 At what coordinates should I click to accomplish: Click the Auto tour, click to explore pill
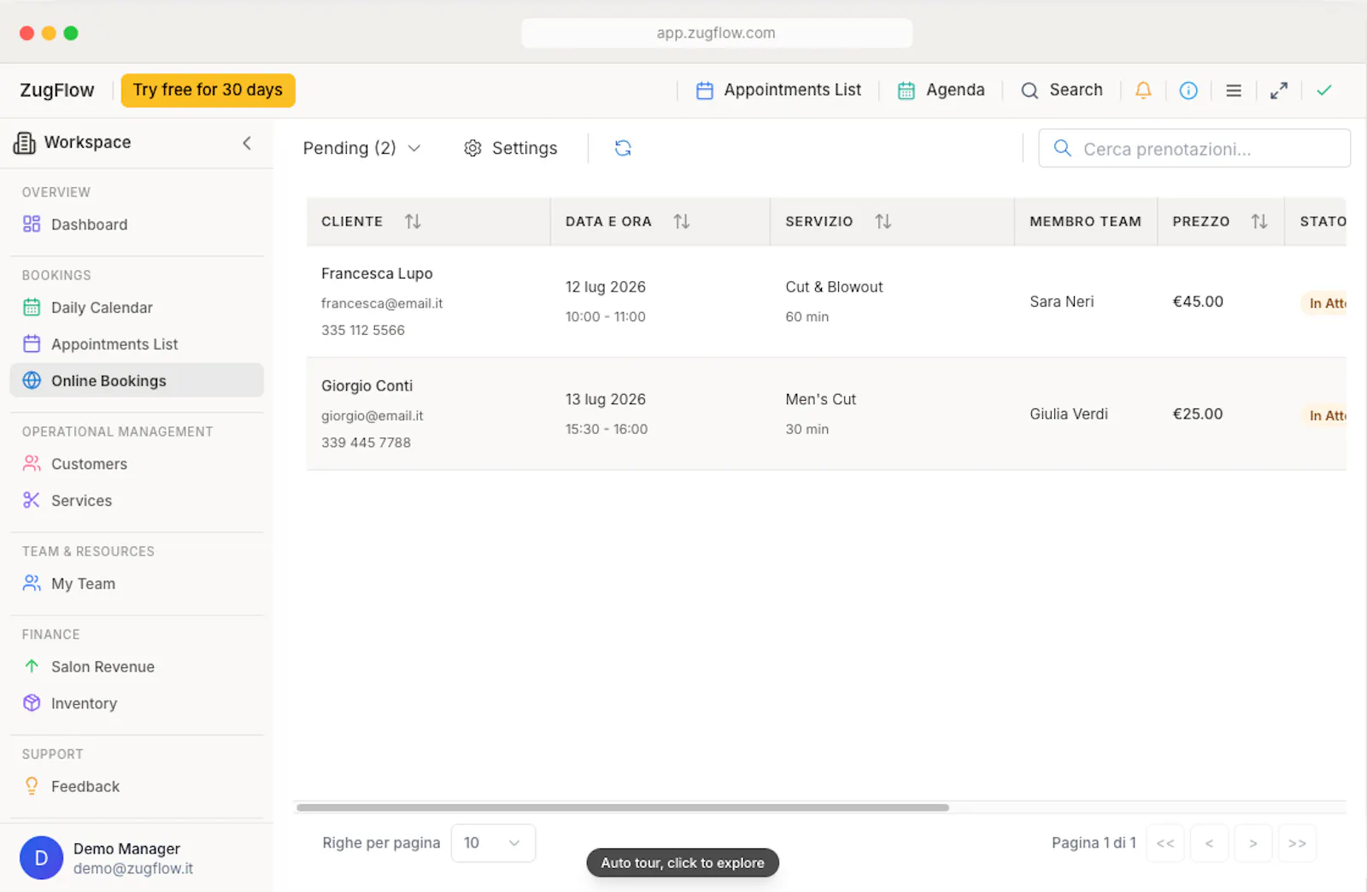coord(683,863)
